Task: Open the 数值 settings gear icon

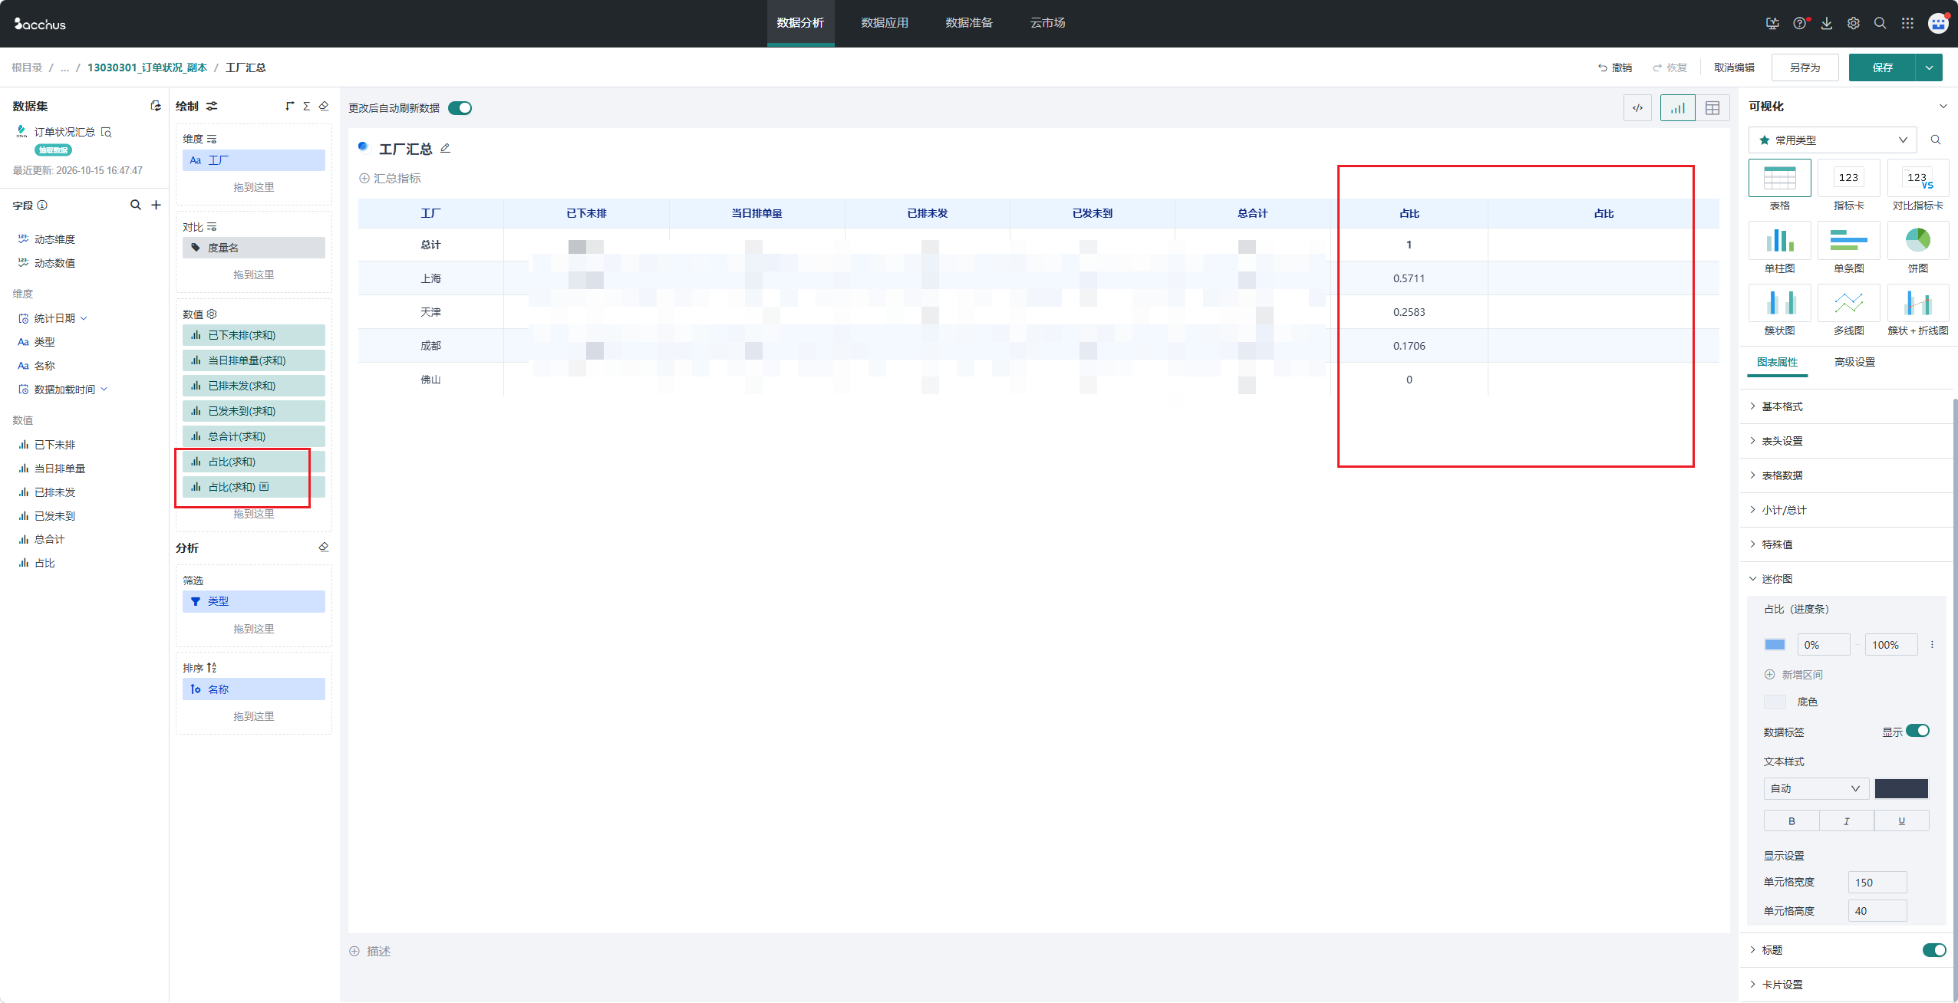Action: pyautogui.click(x=213, y=314)
